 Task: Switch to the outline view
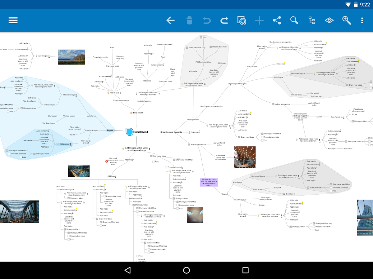pyautogui.click(x=311, y=20)
